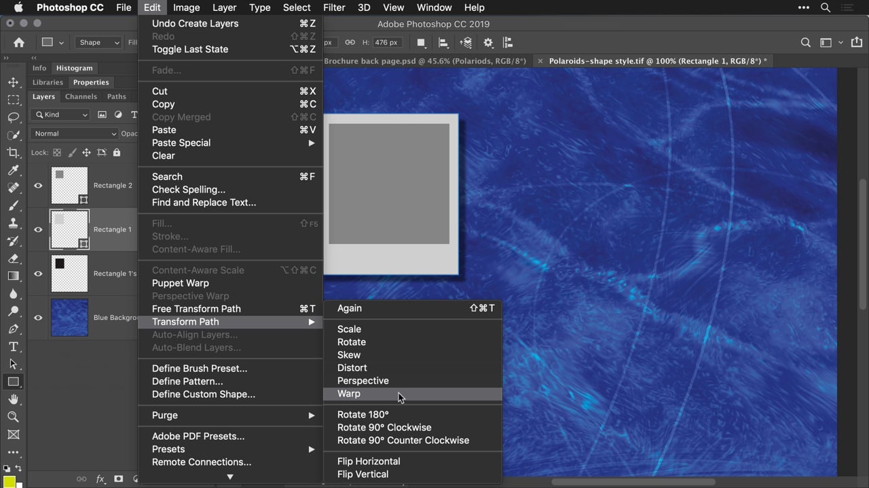Switch to the Channels tab

81,96
